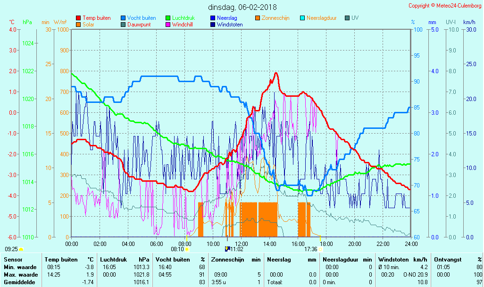Click the date title dinsdag, 06-02-2018
This screenshot has height=287, width=484.
click(242, 7)
